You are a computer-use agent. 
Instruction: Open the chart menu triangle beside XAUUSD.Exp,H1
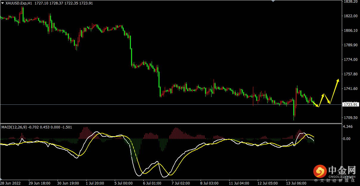point(3,3)
